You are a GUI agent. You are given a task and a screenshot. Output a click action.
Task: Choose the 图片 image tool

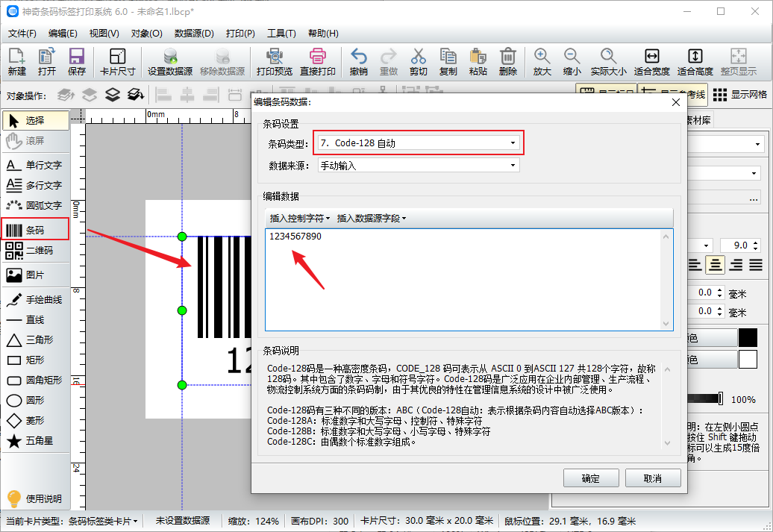[x=35, y=275]
